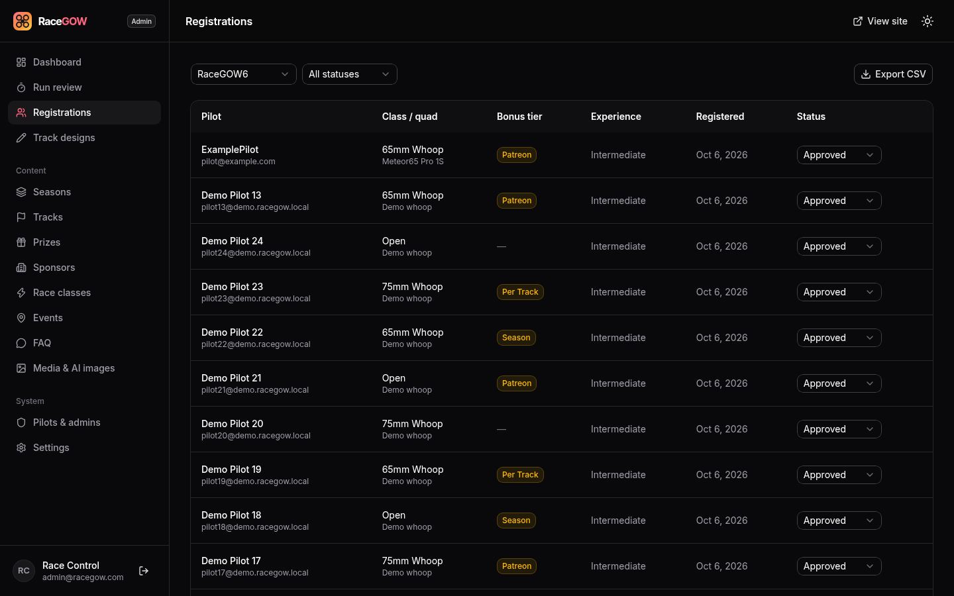Click the Sponsors building icon

coord(21,268)
